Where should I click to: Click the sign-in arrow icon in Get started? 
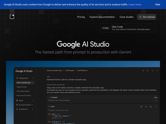pos(140,17)
